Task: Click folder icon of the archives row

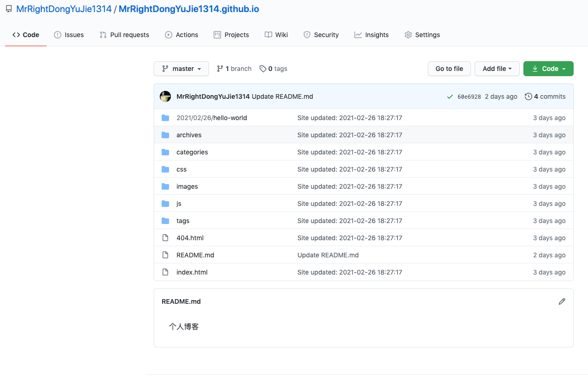Action: [x=165, y=135]
